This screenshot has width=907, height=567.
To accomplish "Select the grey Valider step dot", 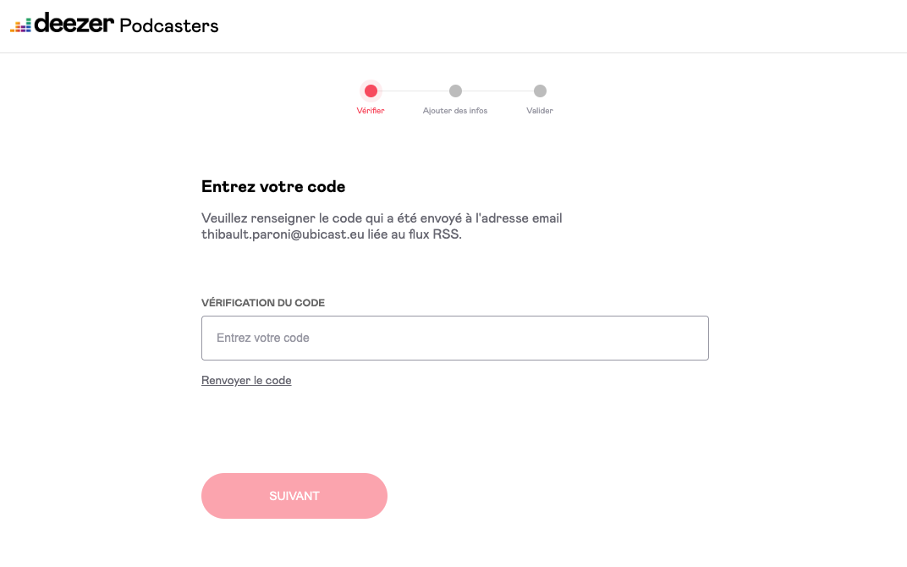I will [540, 91].
